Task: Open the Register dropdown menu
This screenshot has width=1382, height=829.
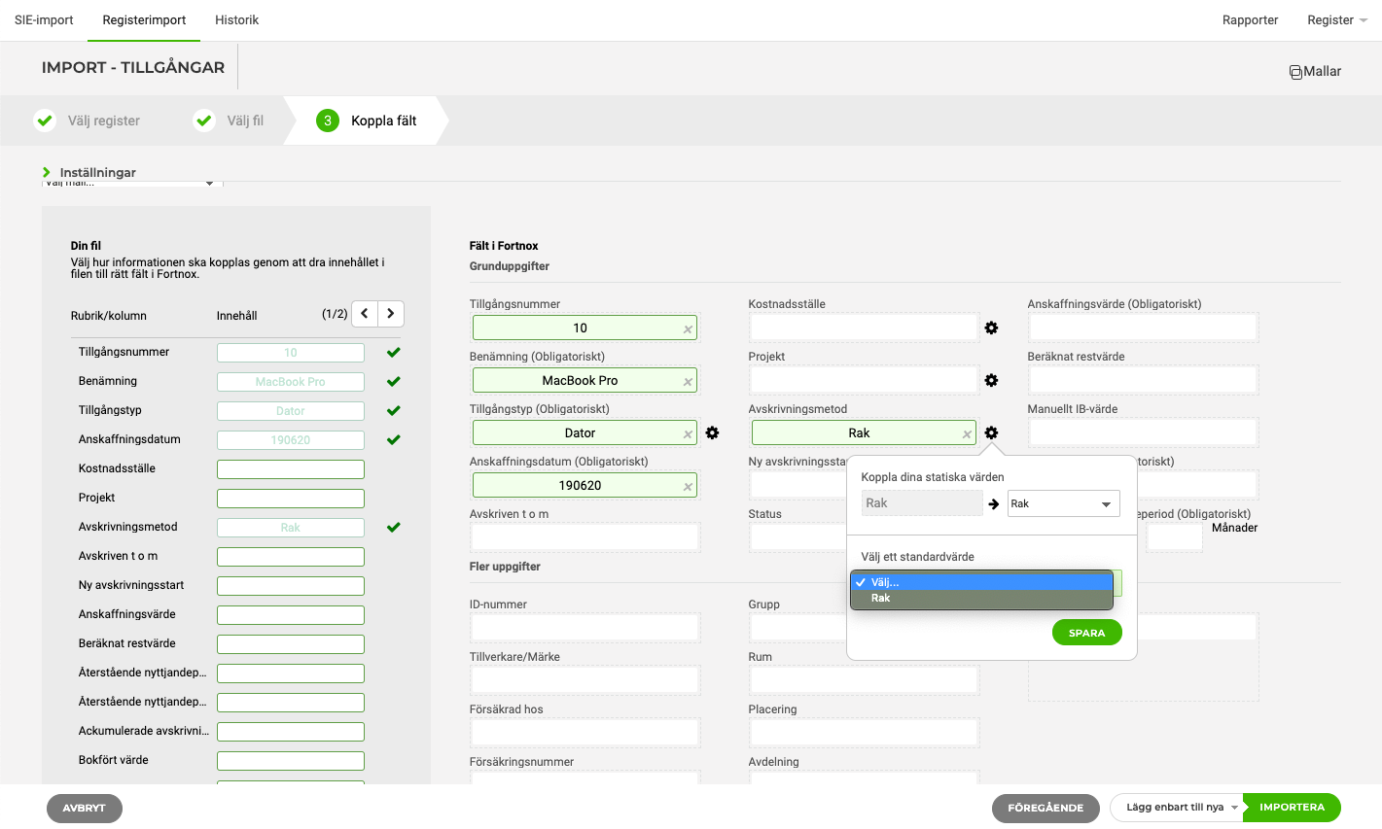Action: (x=1337, y=20)
